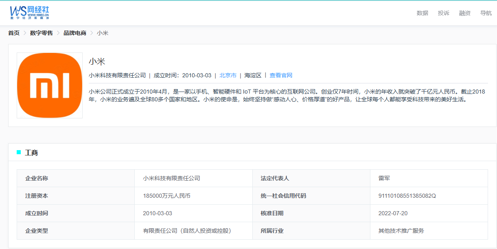Image resolution: width=497 pixels, height=249 pixels.
Task: Click the 所属行业 label cell
Action: click(x=311, y=231)
